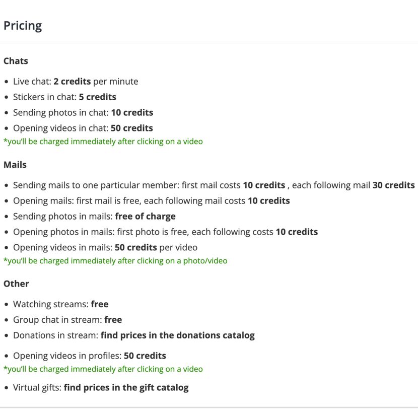This screenshot has width=418, height=418.
Task: Click green note under Chats about video
Action: (x=103, y=142)
